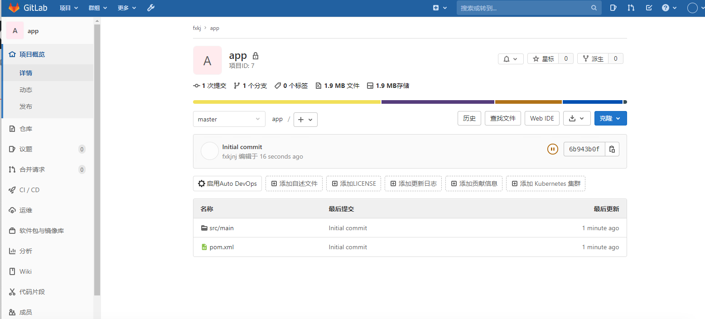Image resolution: width=705 pixels, height=319 pixels.
Task: Open the pom.xml file
Action: pos(222,247)
